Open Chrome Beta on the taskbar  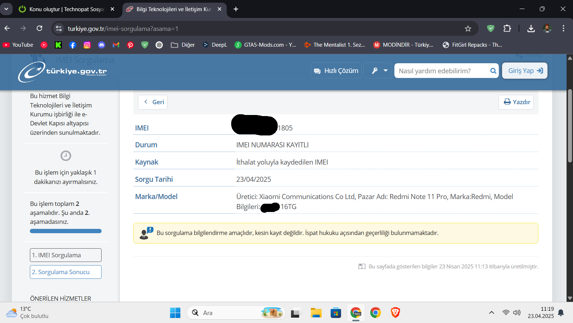(356, 313)
